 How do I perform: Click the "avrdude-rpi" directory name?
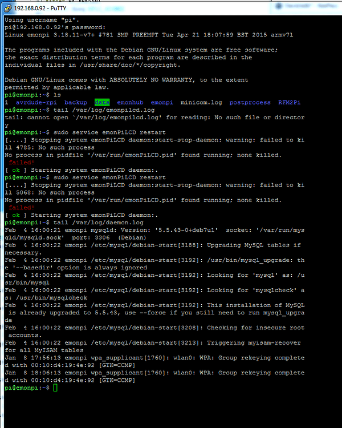click(36, 102)
